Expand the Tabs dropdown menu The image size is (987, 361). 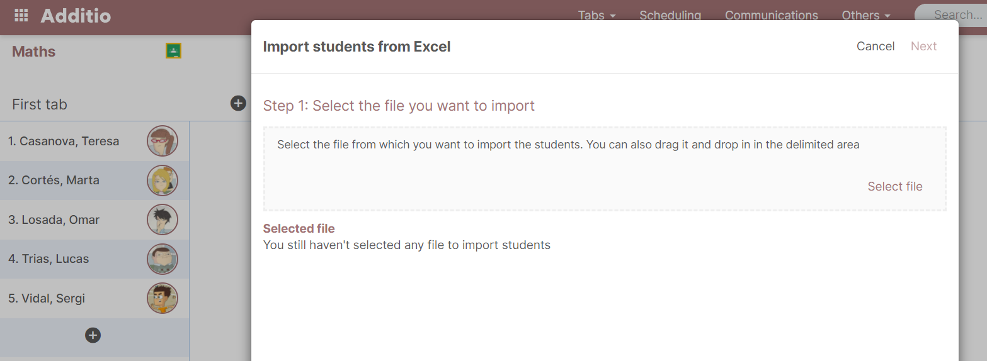[x=596, y=15]
